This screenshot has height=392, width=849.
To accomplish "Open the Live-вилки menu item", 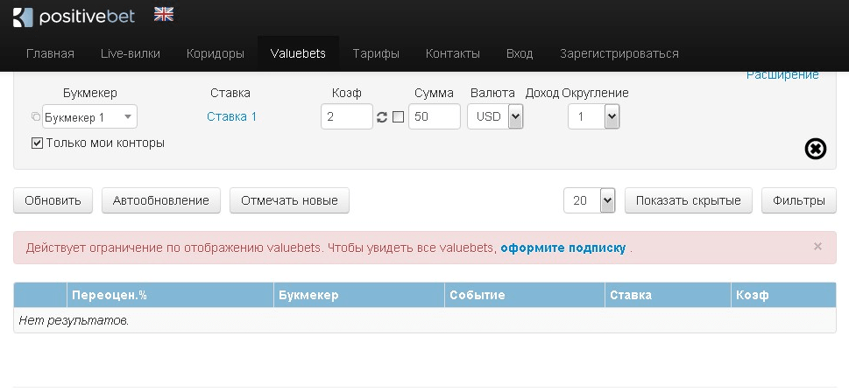I will [131, 53].
